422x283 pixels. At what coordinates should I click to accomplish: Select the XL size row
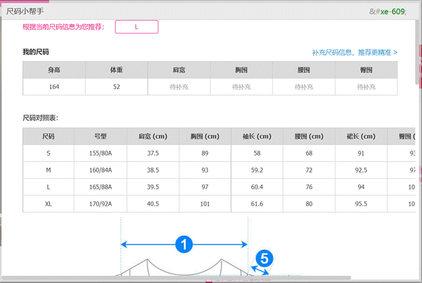pos(219,204)
